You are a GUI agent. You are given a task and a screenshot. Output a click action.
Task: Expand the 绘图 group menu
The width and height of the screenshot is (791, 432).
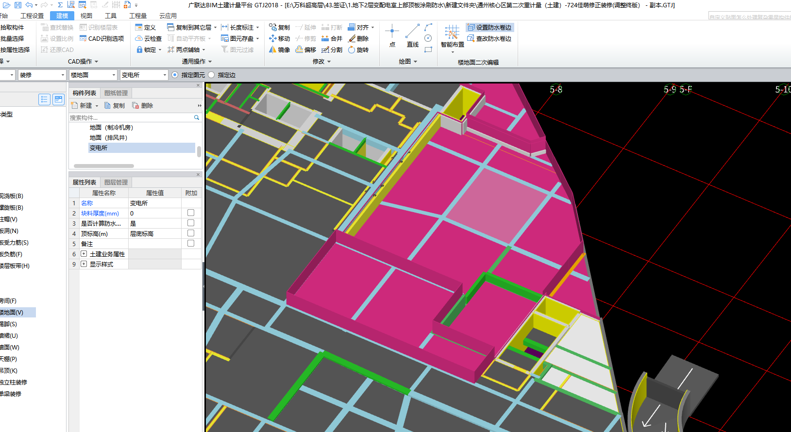click(408, 62)
